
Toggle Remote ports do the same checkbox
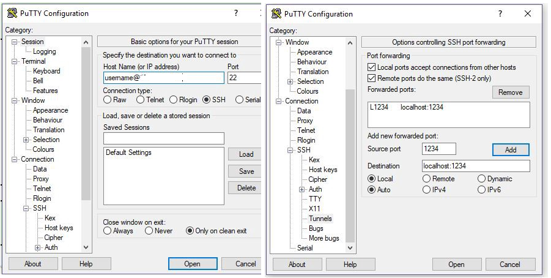point(371,78)
